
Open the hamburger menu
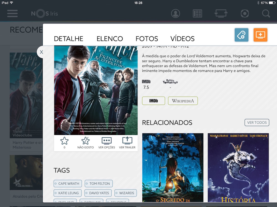[x=12, y=14]
